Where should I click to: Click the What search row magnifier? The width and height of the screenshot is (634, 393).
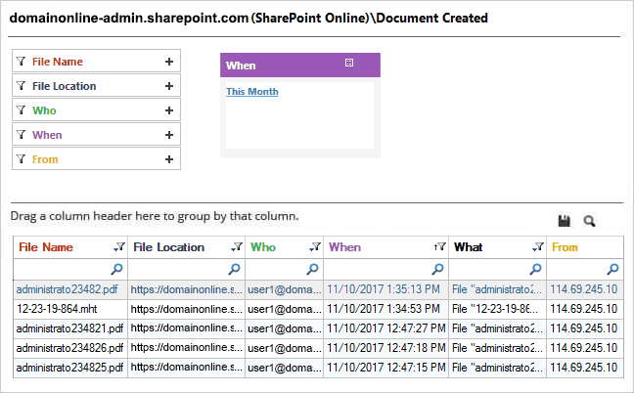536,269
